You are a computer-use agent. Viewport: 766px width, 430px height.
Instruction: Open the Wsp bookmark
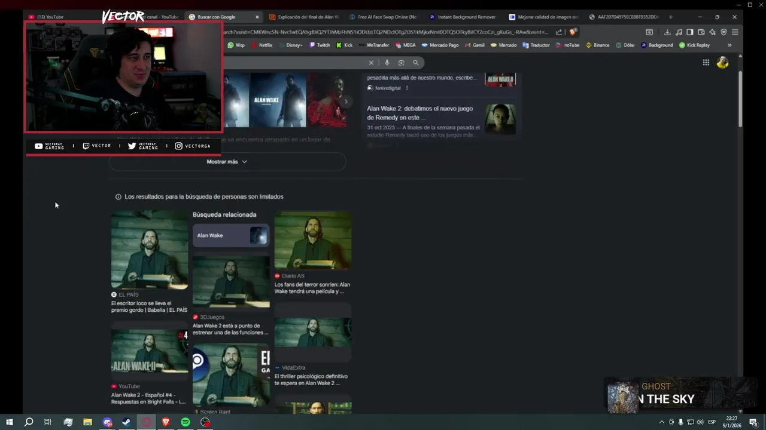[236, 45]
